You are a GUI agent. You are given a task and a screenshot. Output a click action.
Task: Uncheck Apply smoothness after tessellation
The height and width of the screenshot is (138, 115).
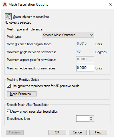click(9, 112)
